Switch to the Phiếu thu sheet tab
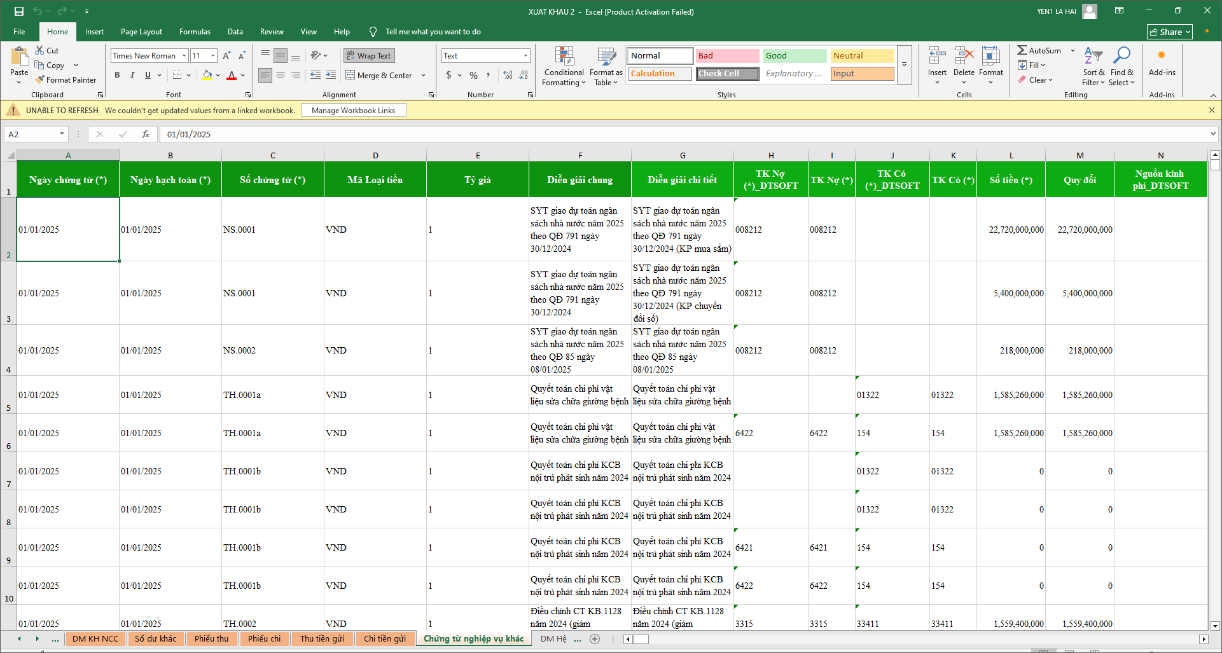The height and width of the screenshot is (653, 1222). tap(211, 638)
